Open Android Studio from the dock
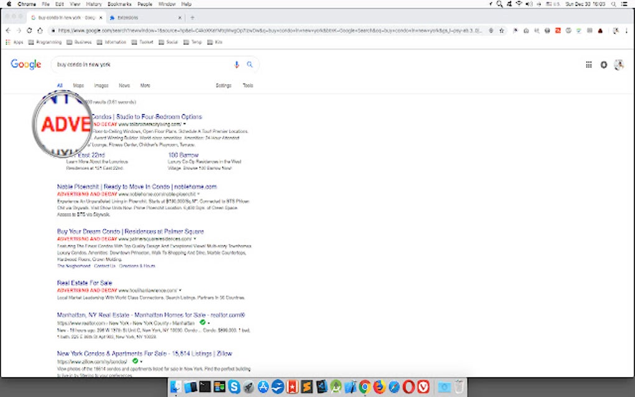635x397 pixels. tap(336, 387)
